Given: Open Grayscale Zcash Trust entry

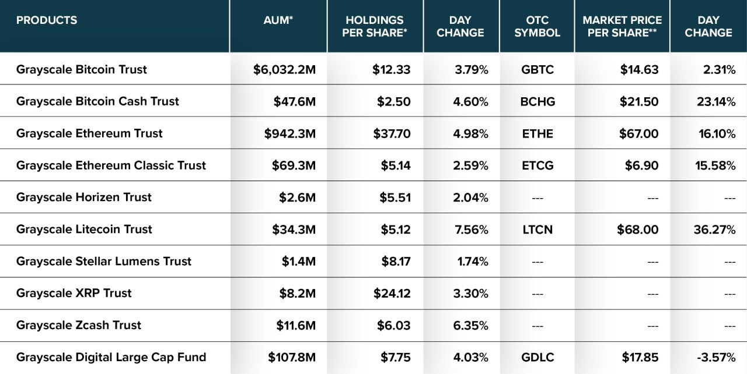Looking at the screenshot, I should coord(79,325).
